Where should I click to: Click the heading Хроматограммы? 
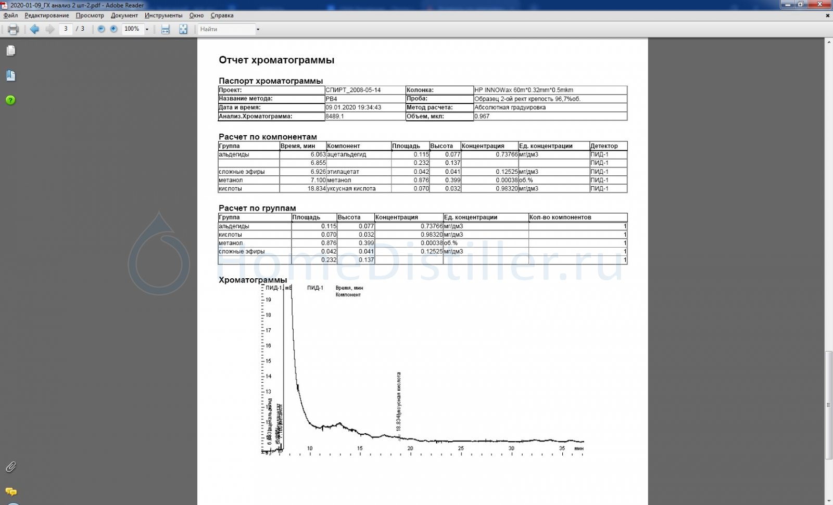click(x=253, y=280)
